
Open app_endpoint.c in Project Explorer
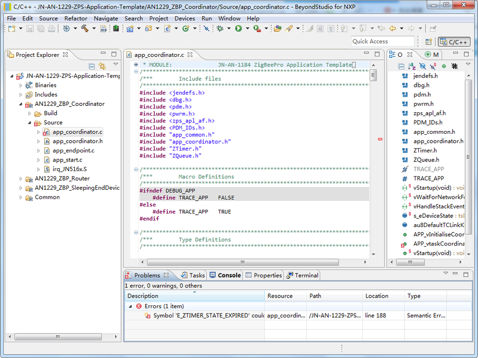coord(73,151)
